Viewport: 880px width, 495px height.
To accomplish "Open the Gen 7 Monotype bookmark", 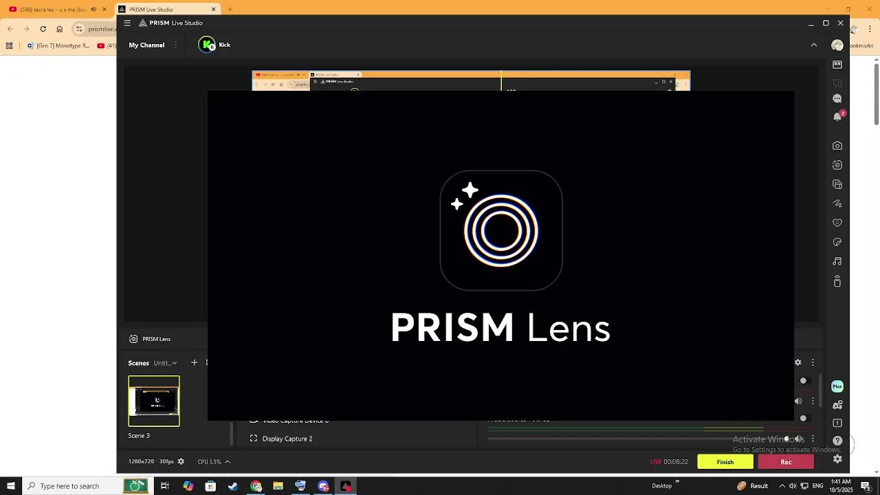I will 58,46.
